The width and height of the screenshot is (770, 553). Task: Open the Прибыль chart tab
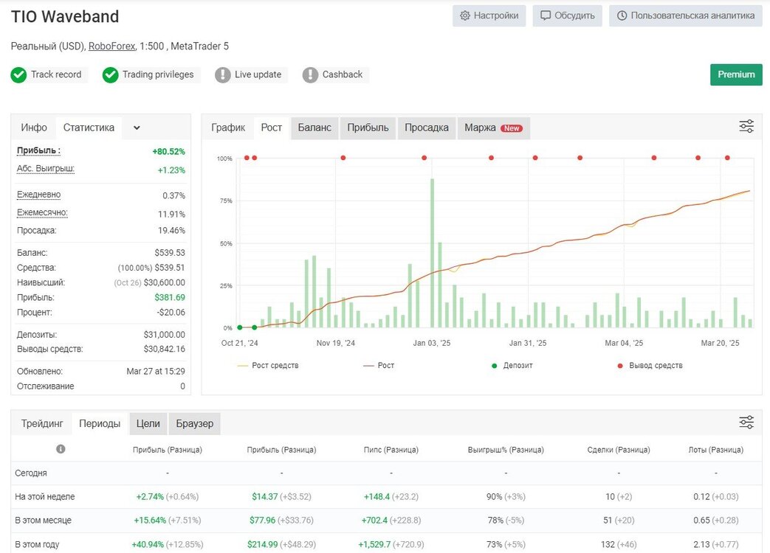368,128
